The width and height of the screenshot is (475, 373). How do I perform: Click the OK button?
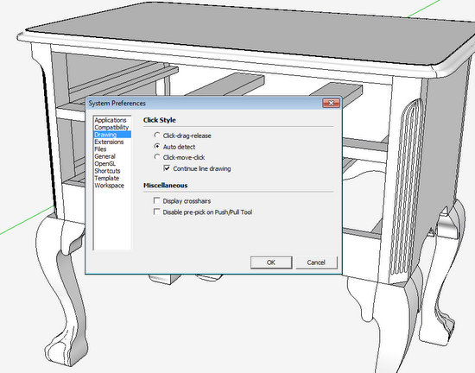point(271,262)
